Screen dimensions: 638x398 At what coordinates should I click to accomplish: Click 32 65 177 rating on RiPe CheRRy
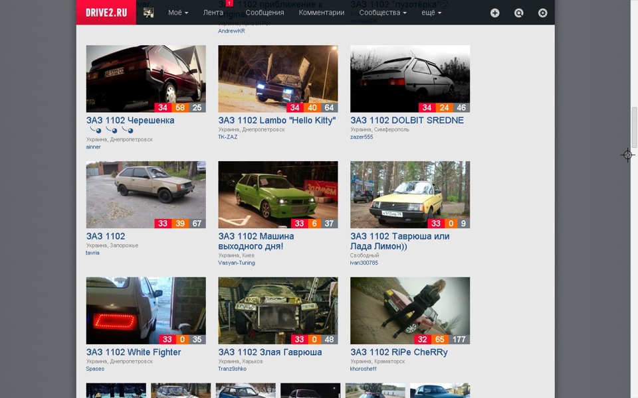pos(442,340)
